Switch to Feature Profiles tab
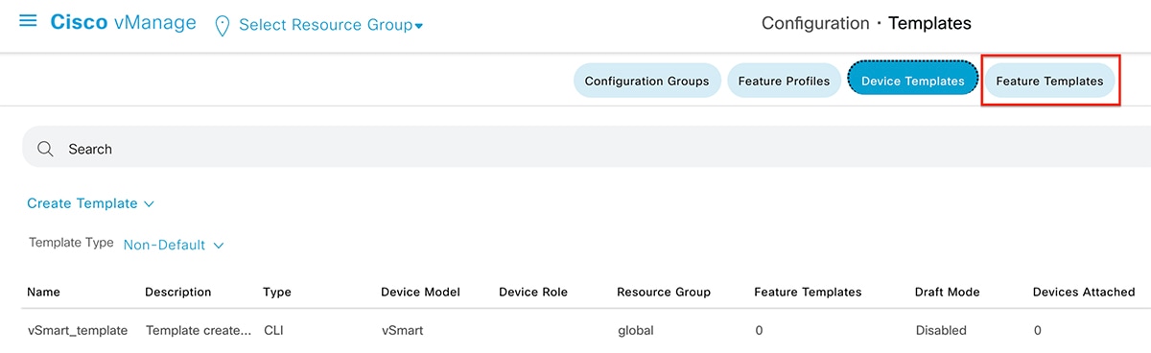 click(784, 81)
